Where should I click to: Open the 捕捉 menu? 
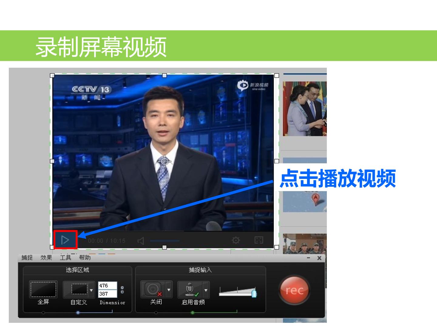(x=27, y=258)
